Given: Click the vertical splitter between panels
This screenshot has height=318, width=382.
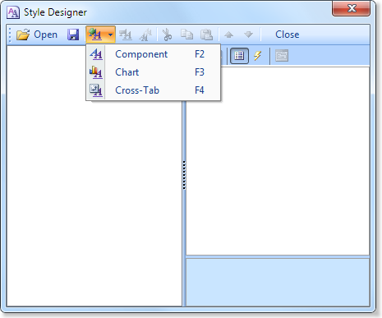Looking at the screenshot, I should 184,175.
